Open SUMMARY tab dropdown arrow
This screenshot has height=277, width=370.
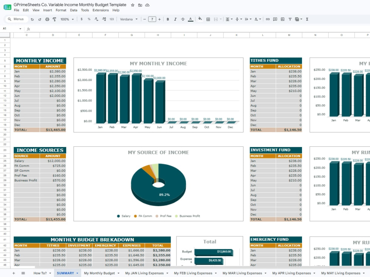77,273
